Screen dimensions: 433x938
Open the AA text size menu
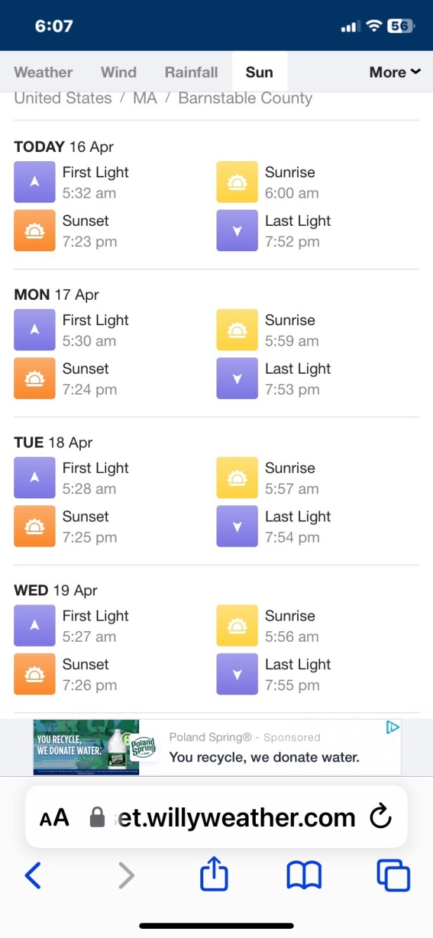54,818
